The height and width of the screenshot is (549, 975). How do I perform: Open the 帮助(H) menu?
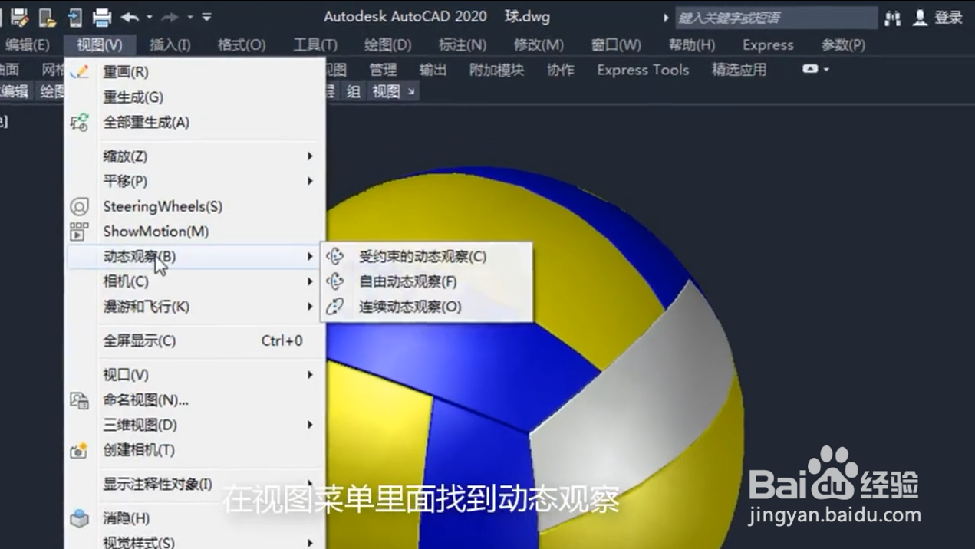[691, 44]
